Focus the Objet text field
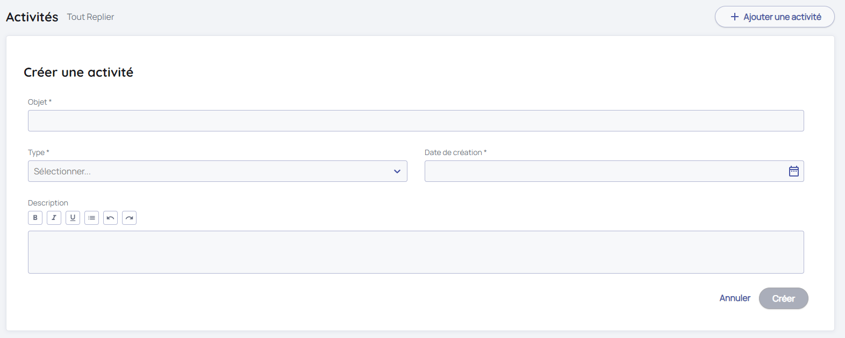 click(x=416, y=121)
